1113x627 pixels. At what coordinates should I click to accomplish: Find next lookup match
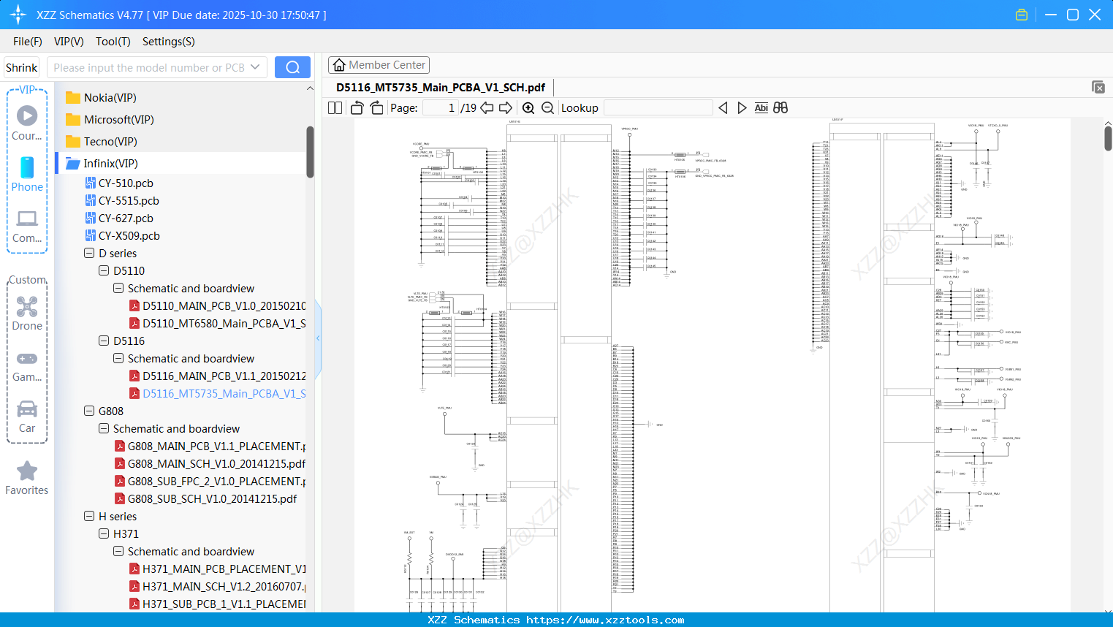(742, 108)
